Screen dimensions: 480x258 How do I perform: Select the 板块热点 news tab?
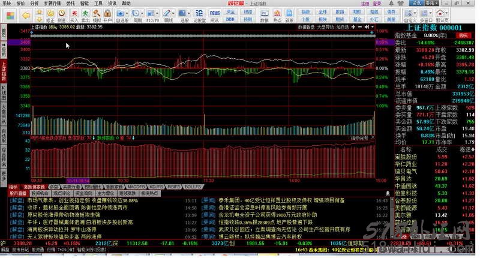tap(149, 193)
